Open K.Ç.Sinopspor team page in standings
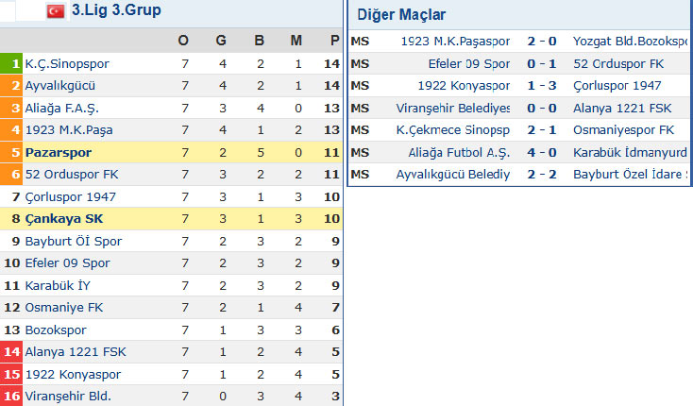693x406 pixels. pos(67,64)
